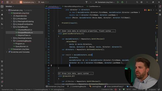
Task: Collapse the 5_PartialResults folder
Action: [11, 27]
